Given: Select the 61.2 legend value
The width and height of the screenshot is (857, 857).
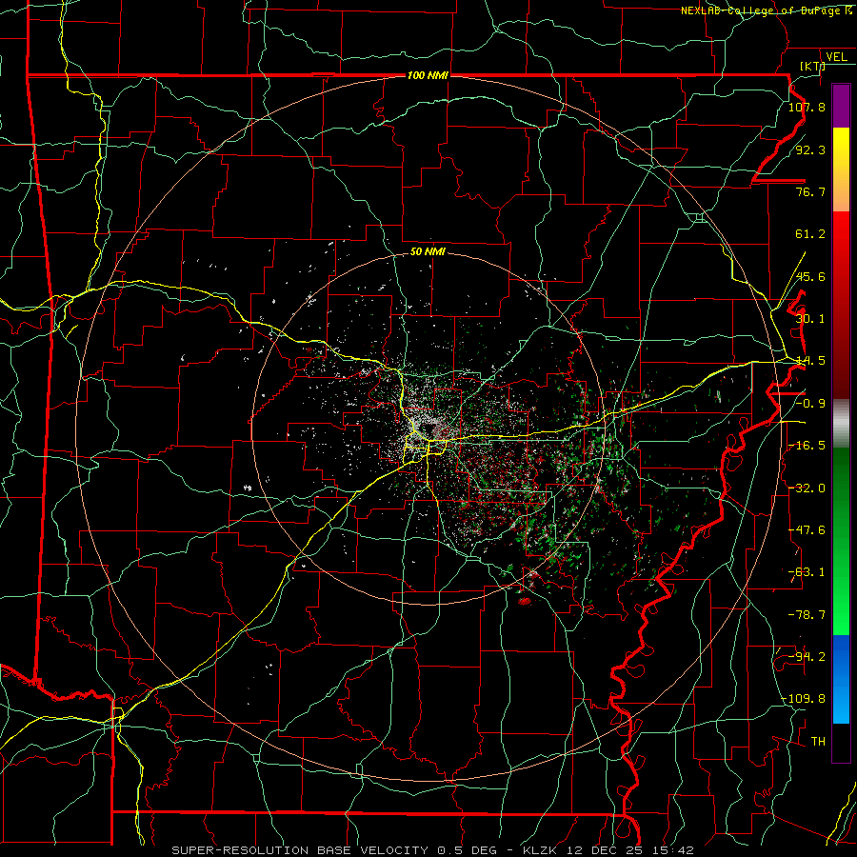Looking at the screenshot, I should (x=810, y=234).
